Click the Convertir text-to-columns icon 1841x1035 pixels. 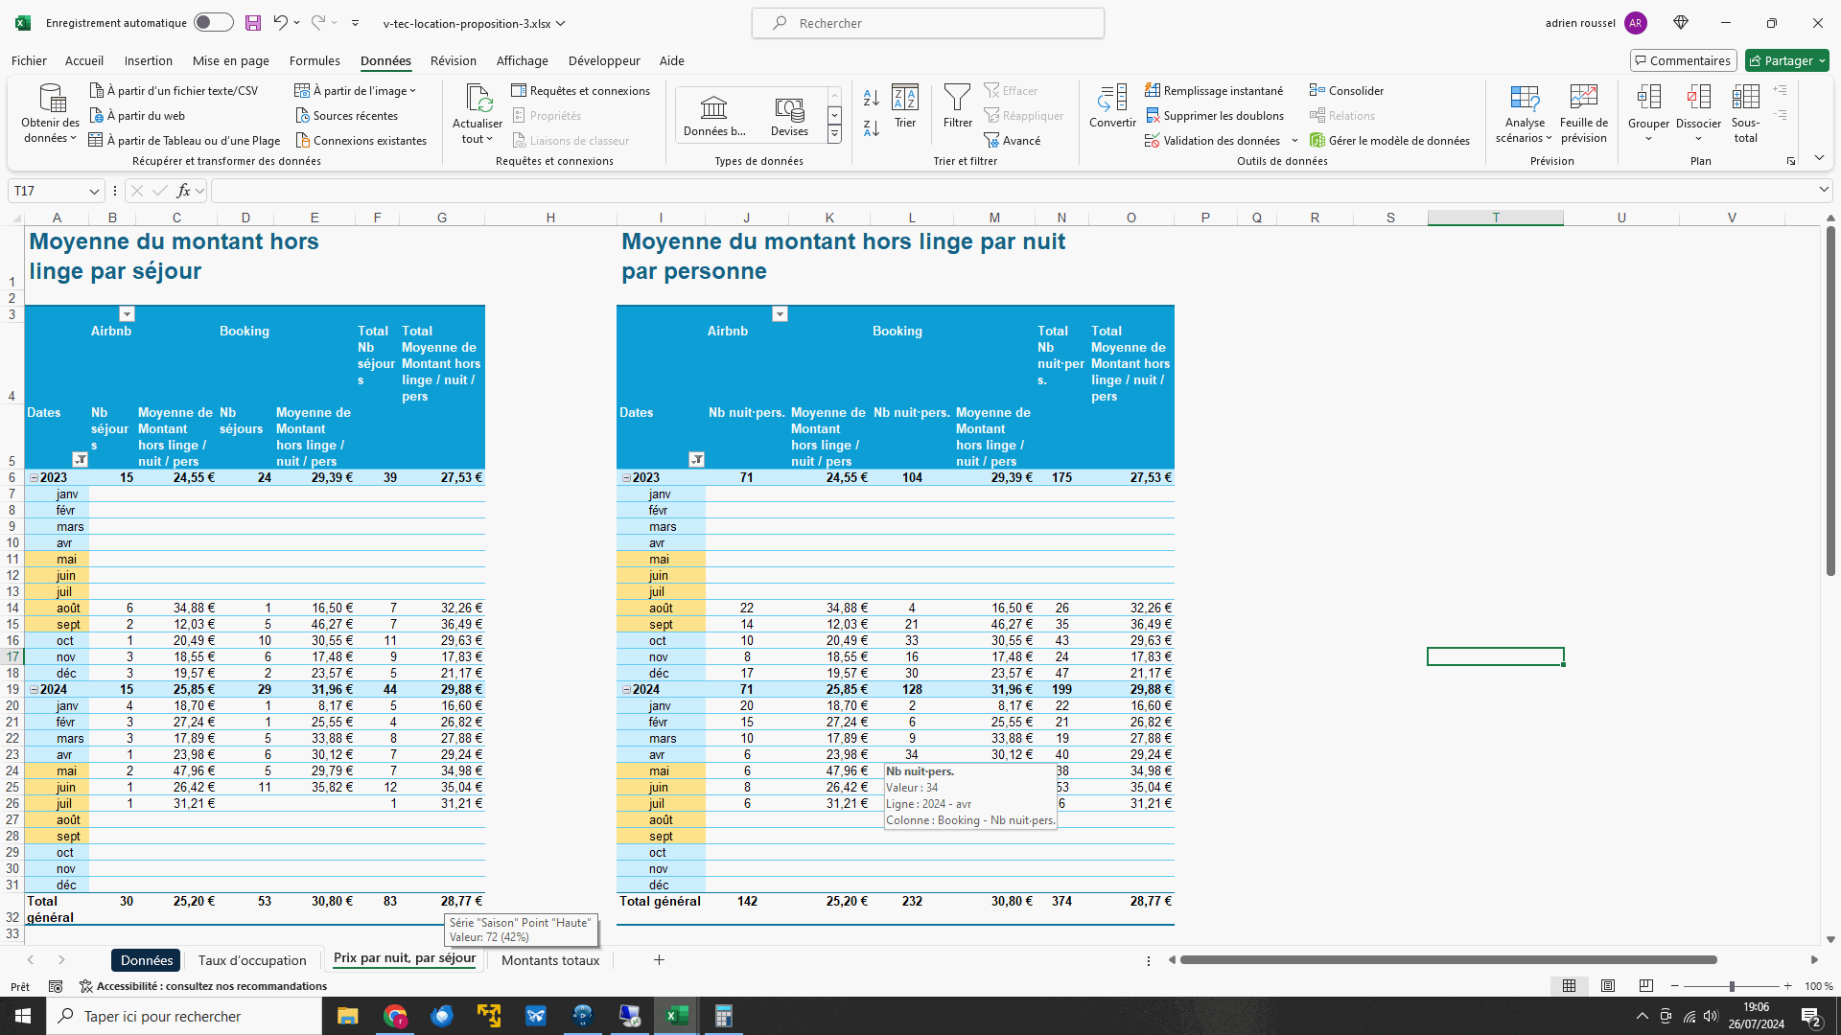point(1112,98)
